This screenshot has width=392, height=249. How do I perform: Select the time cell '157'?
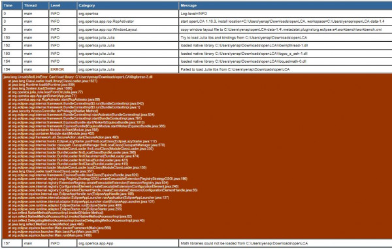click(12, 243)
